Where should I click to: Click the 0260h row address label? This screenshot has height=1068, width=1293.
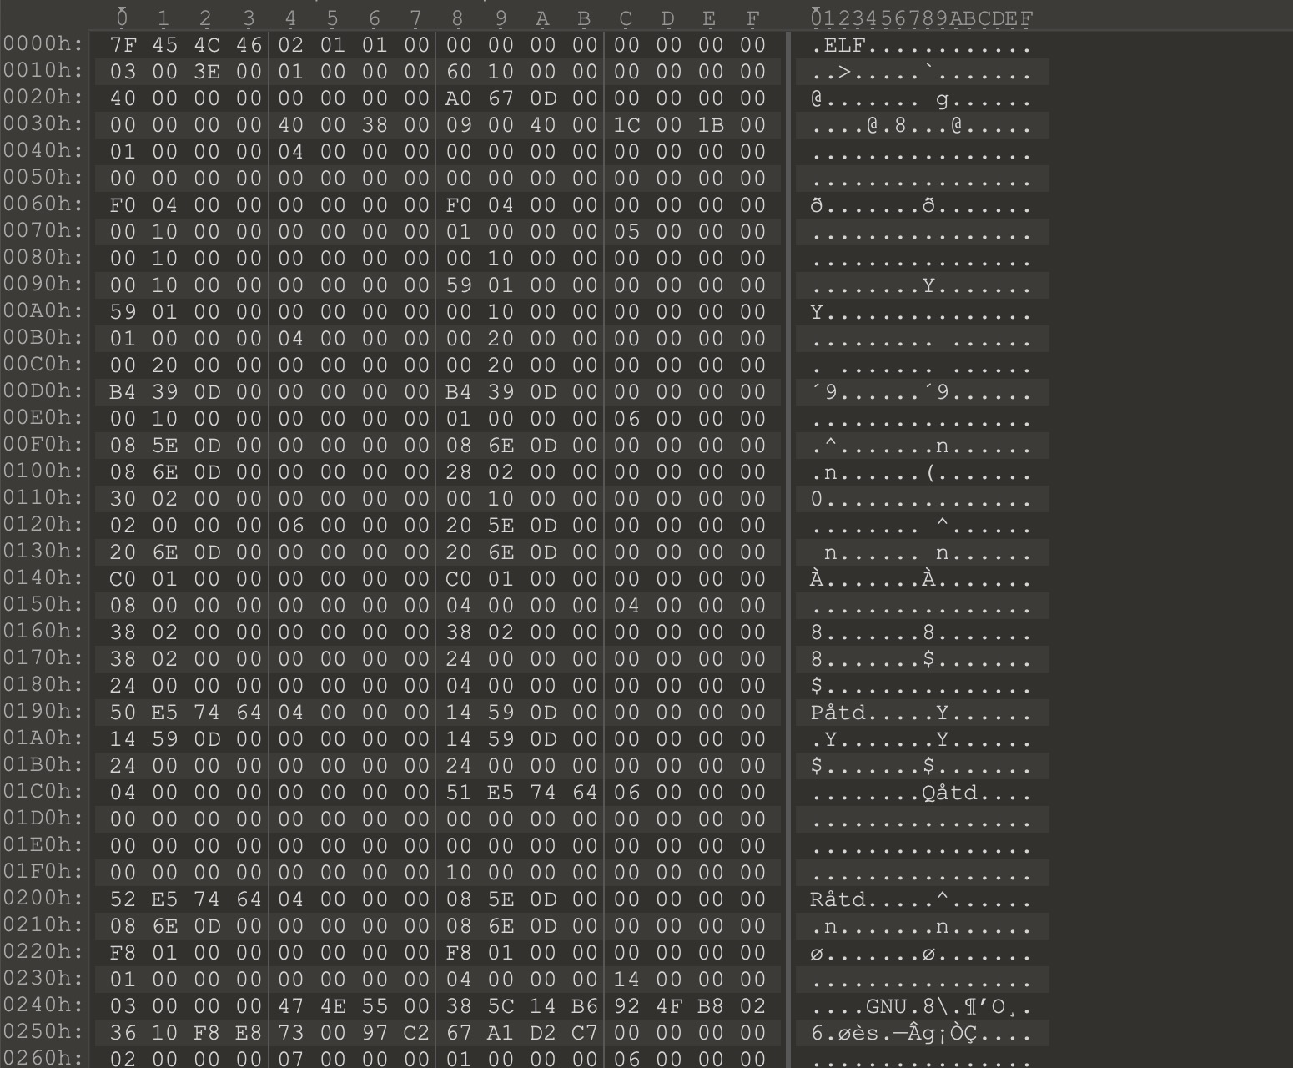(43, 1058)
